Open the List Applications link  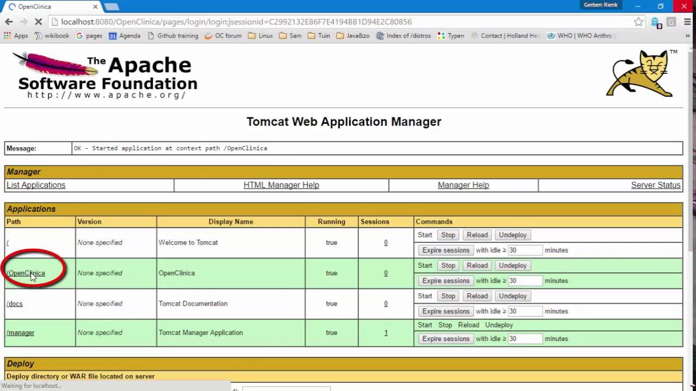click(x=36, y=185)
